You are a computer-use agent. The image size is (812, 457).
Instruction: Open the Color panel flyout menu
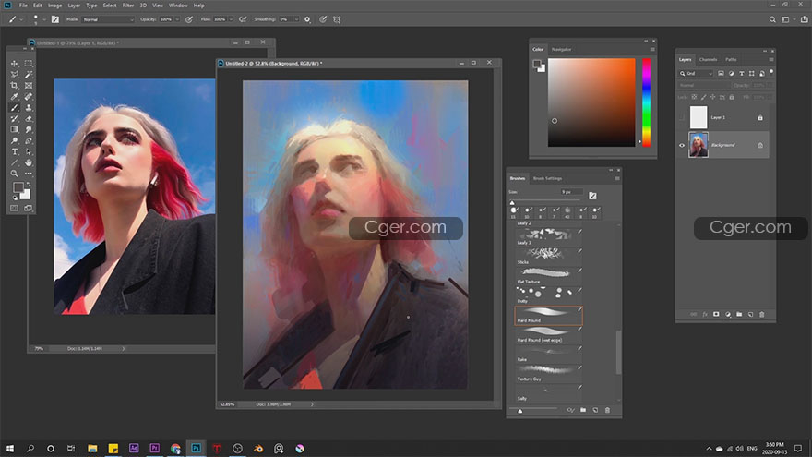coord(652,49)
